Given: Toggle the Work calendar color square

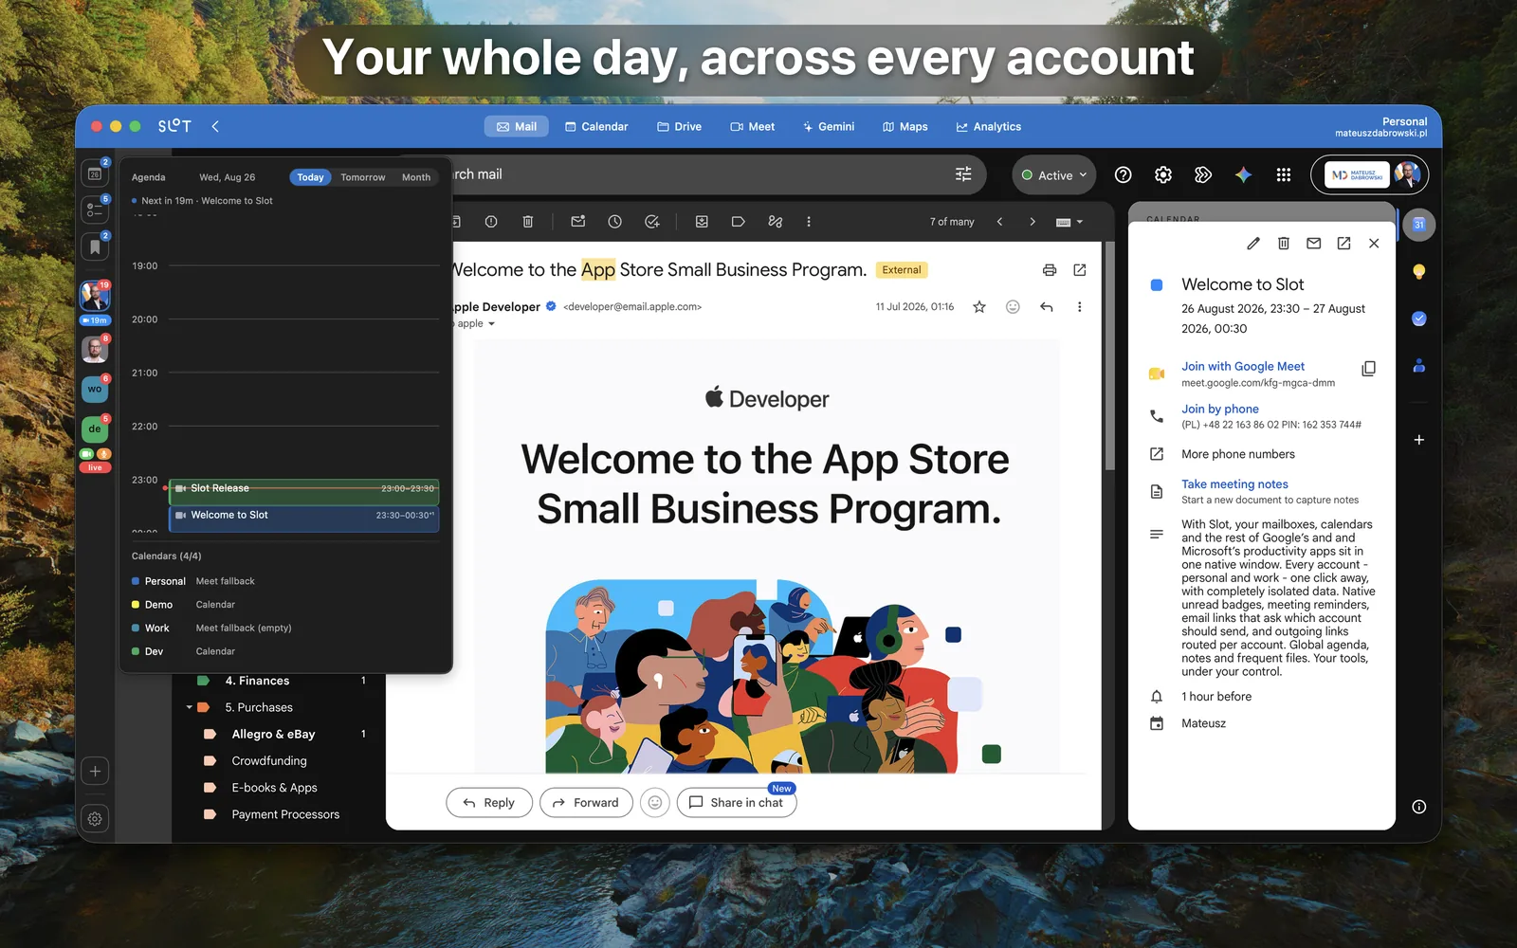Looking at the screenshot, I should [136, 628].
